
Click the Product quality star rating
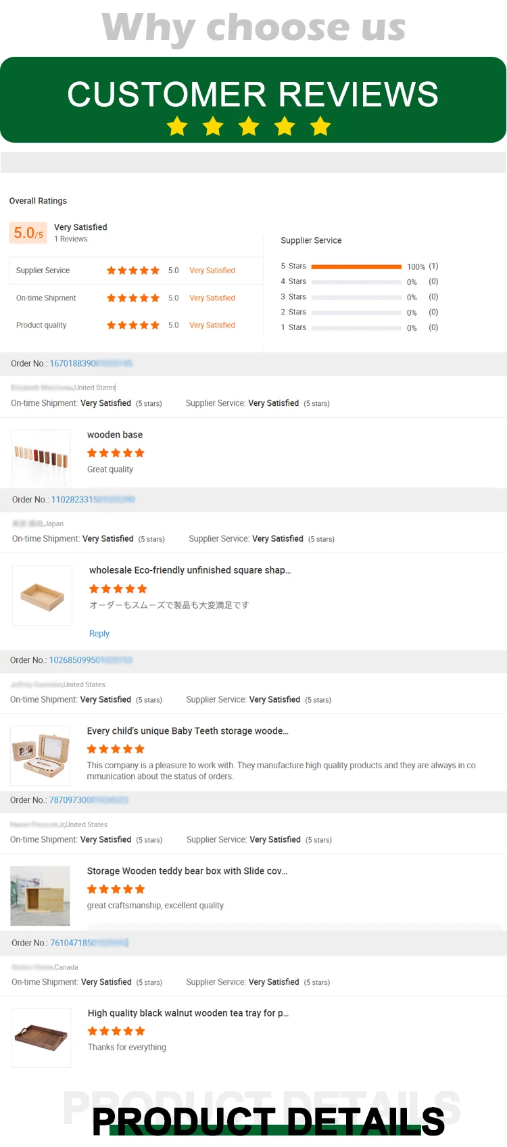[133, 325]
